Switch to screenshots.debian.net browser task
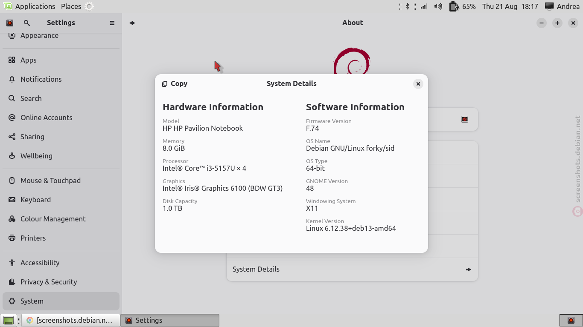 pyautogui.click(x=70, y=320)
